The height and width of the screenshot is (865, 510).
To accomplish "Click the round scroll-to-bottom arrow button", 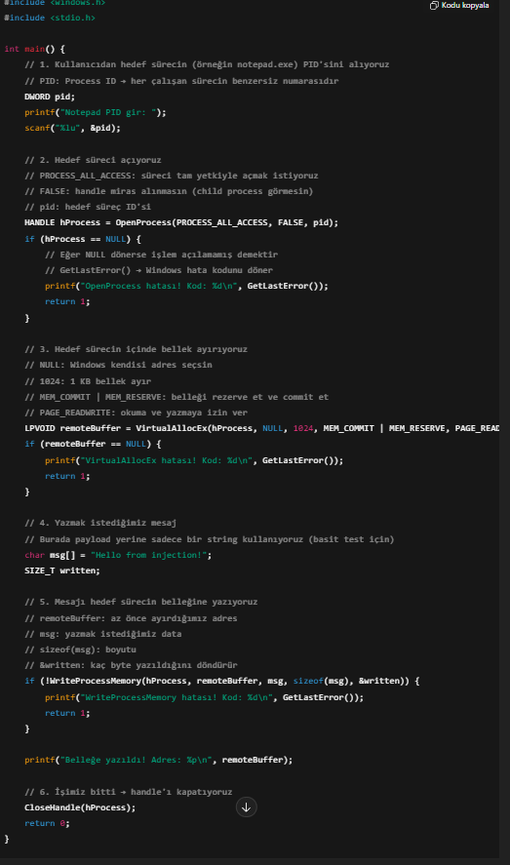I will pyautogui.click(x=247, y=807).
